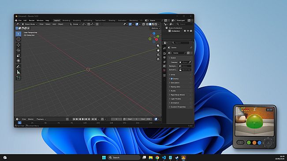Screen dimensions: 287x161
Task: Activate the Measure ruler tool
Action: 19,72
